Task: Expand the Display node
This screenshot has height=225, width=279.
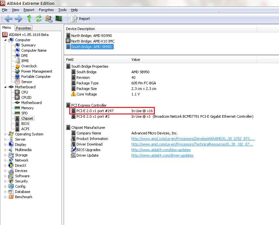Action: click(x=5, y=145)
